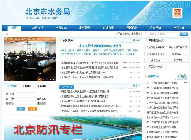Select slide number 4 in carousel

pos(50,80)
